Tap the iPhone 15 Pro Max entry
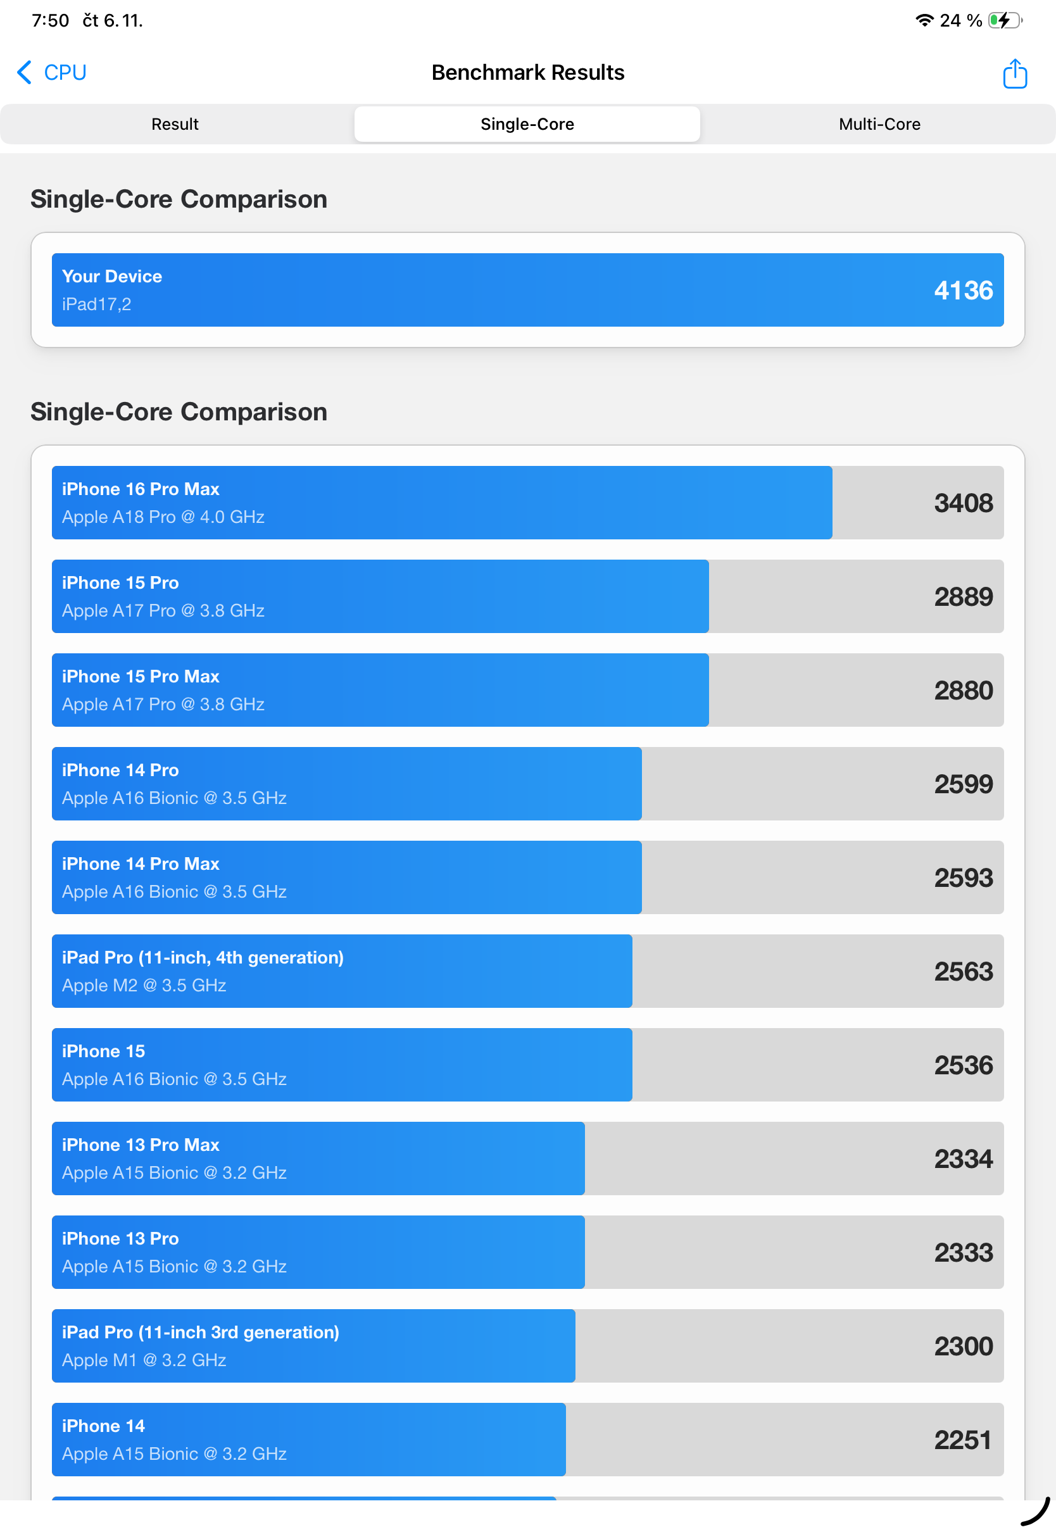This screenshot has width=1056, height=1532. 527,690
